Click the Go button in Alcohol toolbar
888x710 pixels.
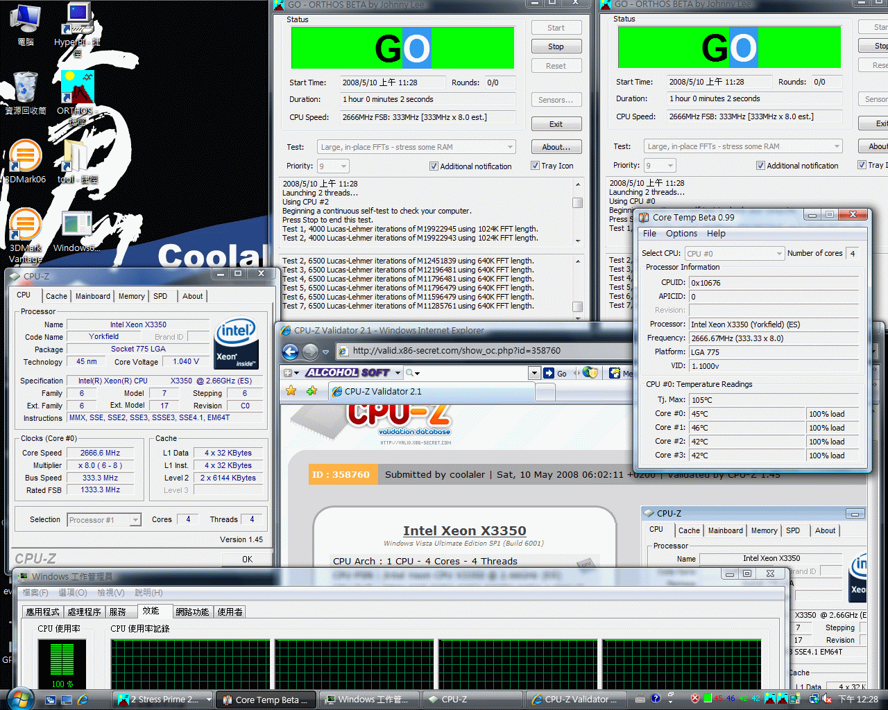[x=556, y=373]
